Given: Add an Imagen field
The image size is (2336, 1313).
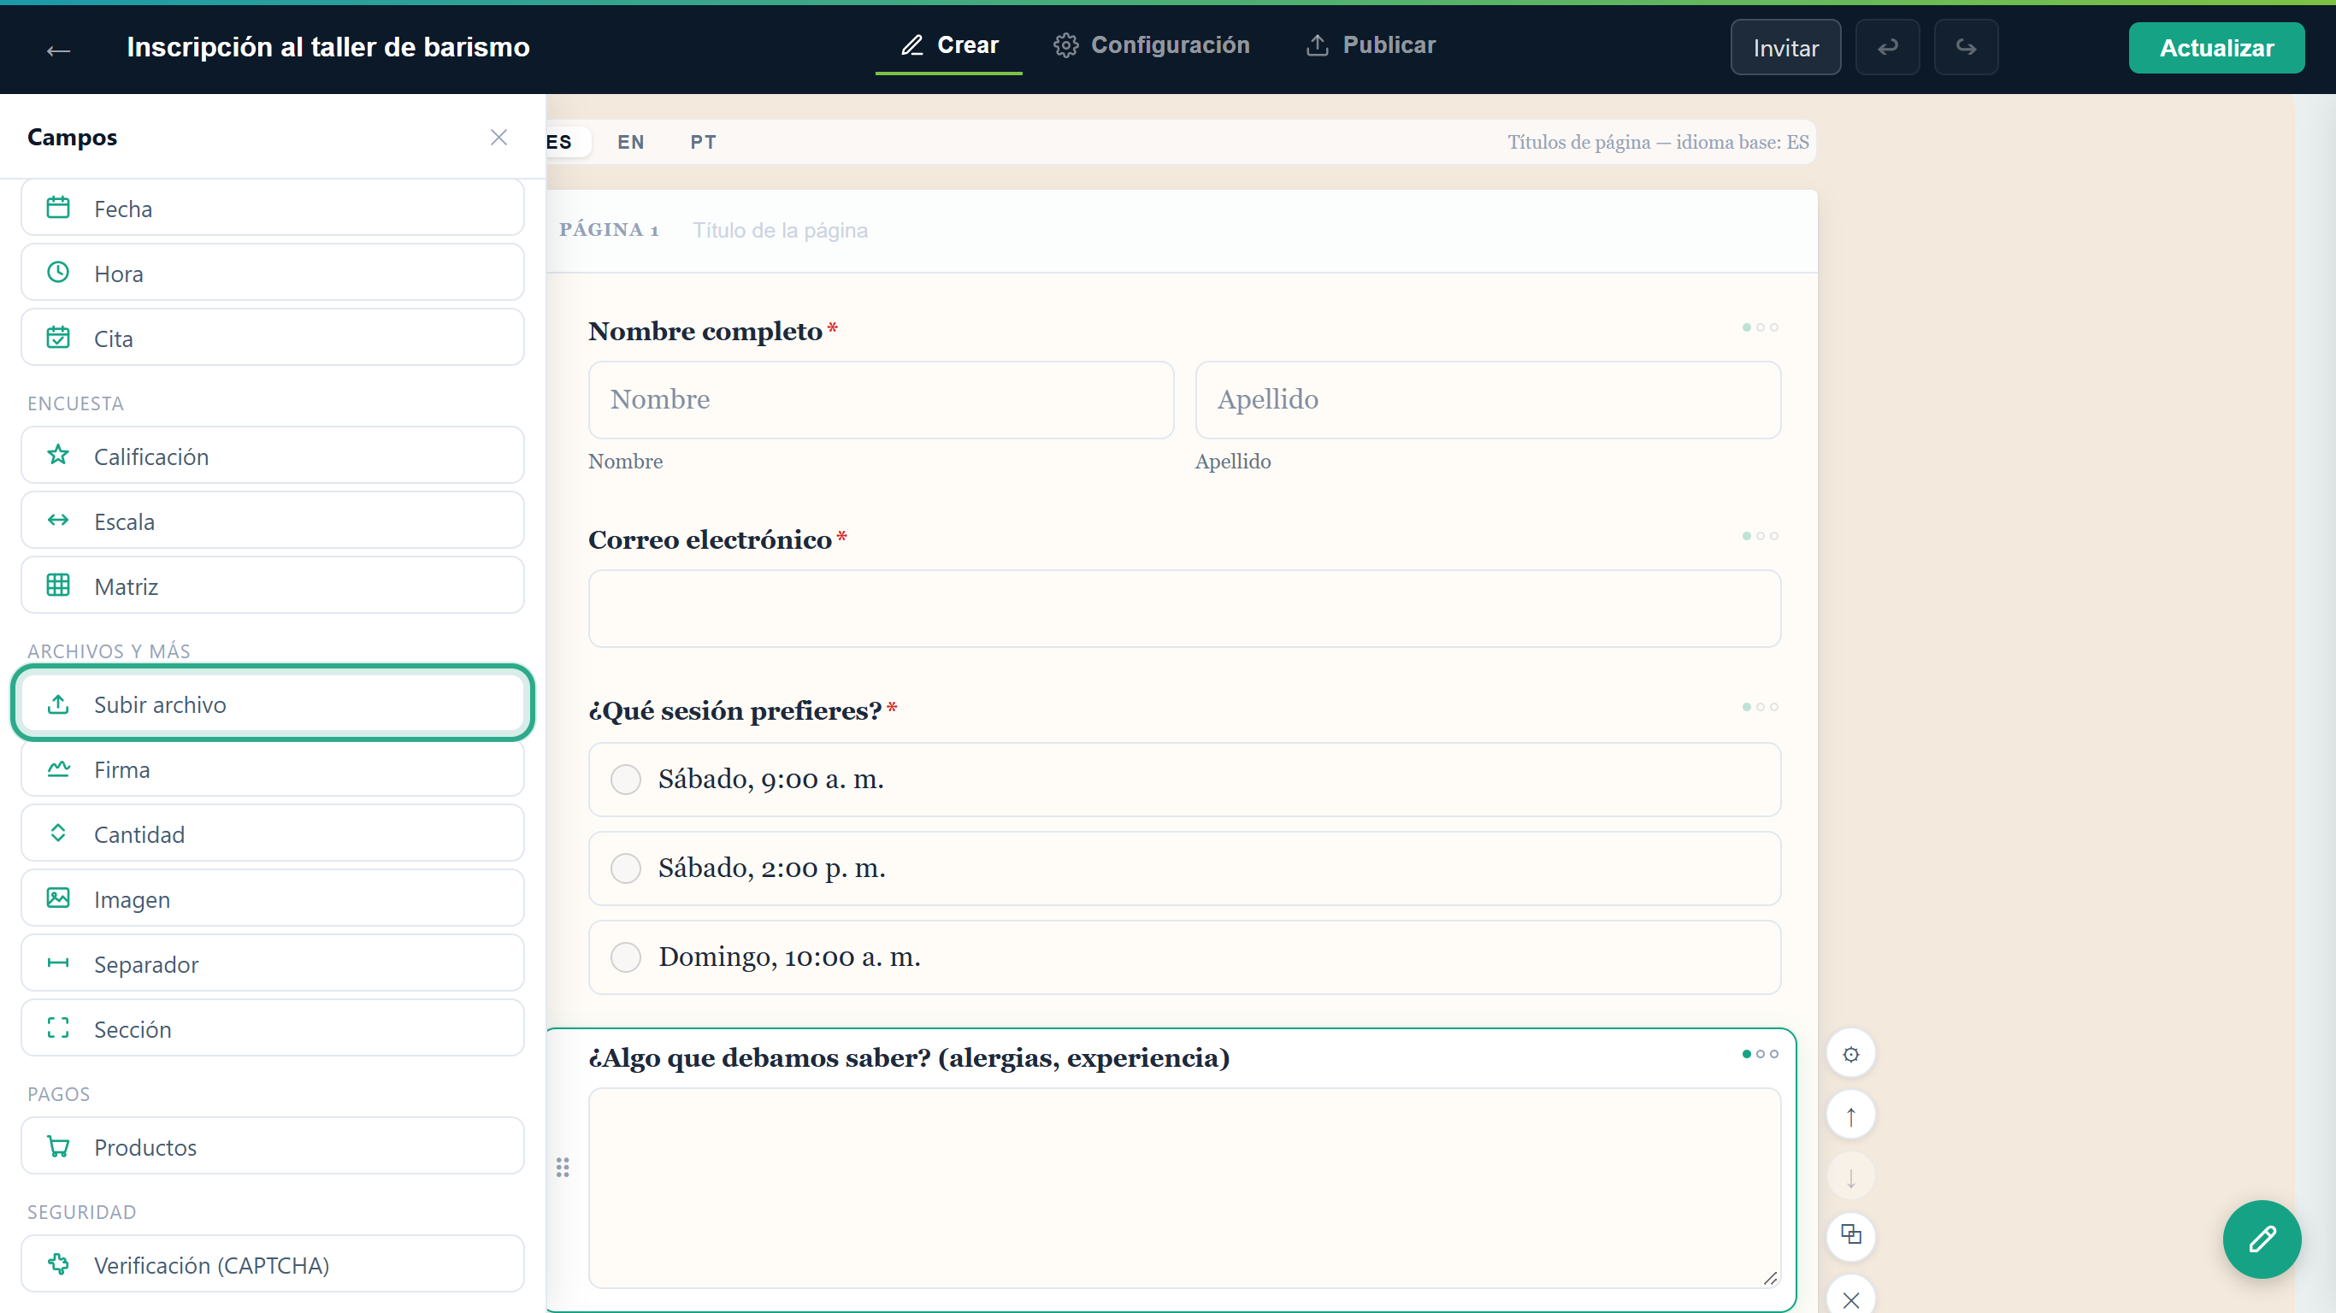Looking at the screenshot, I should pos(273,898).
